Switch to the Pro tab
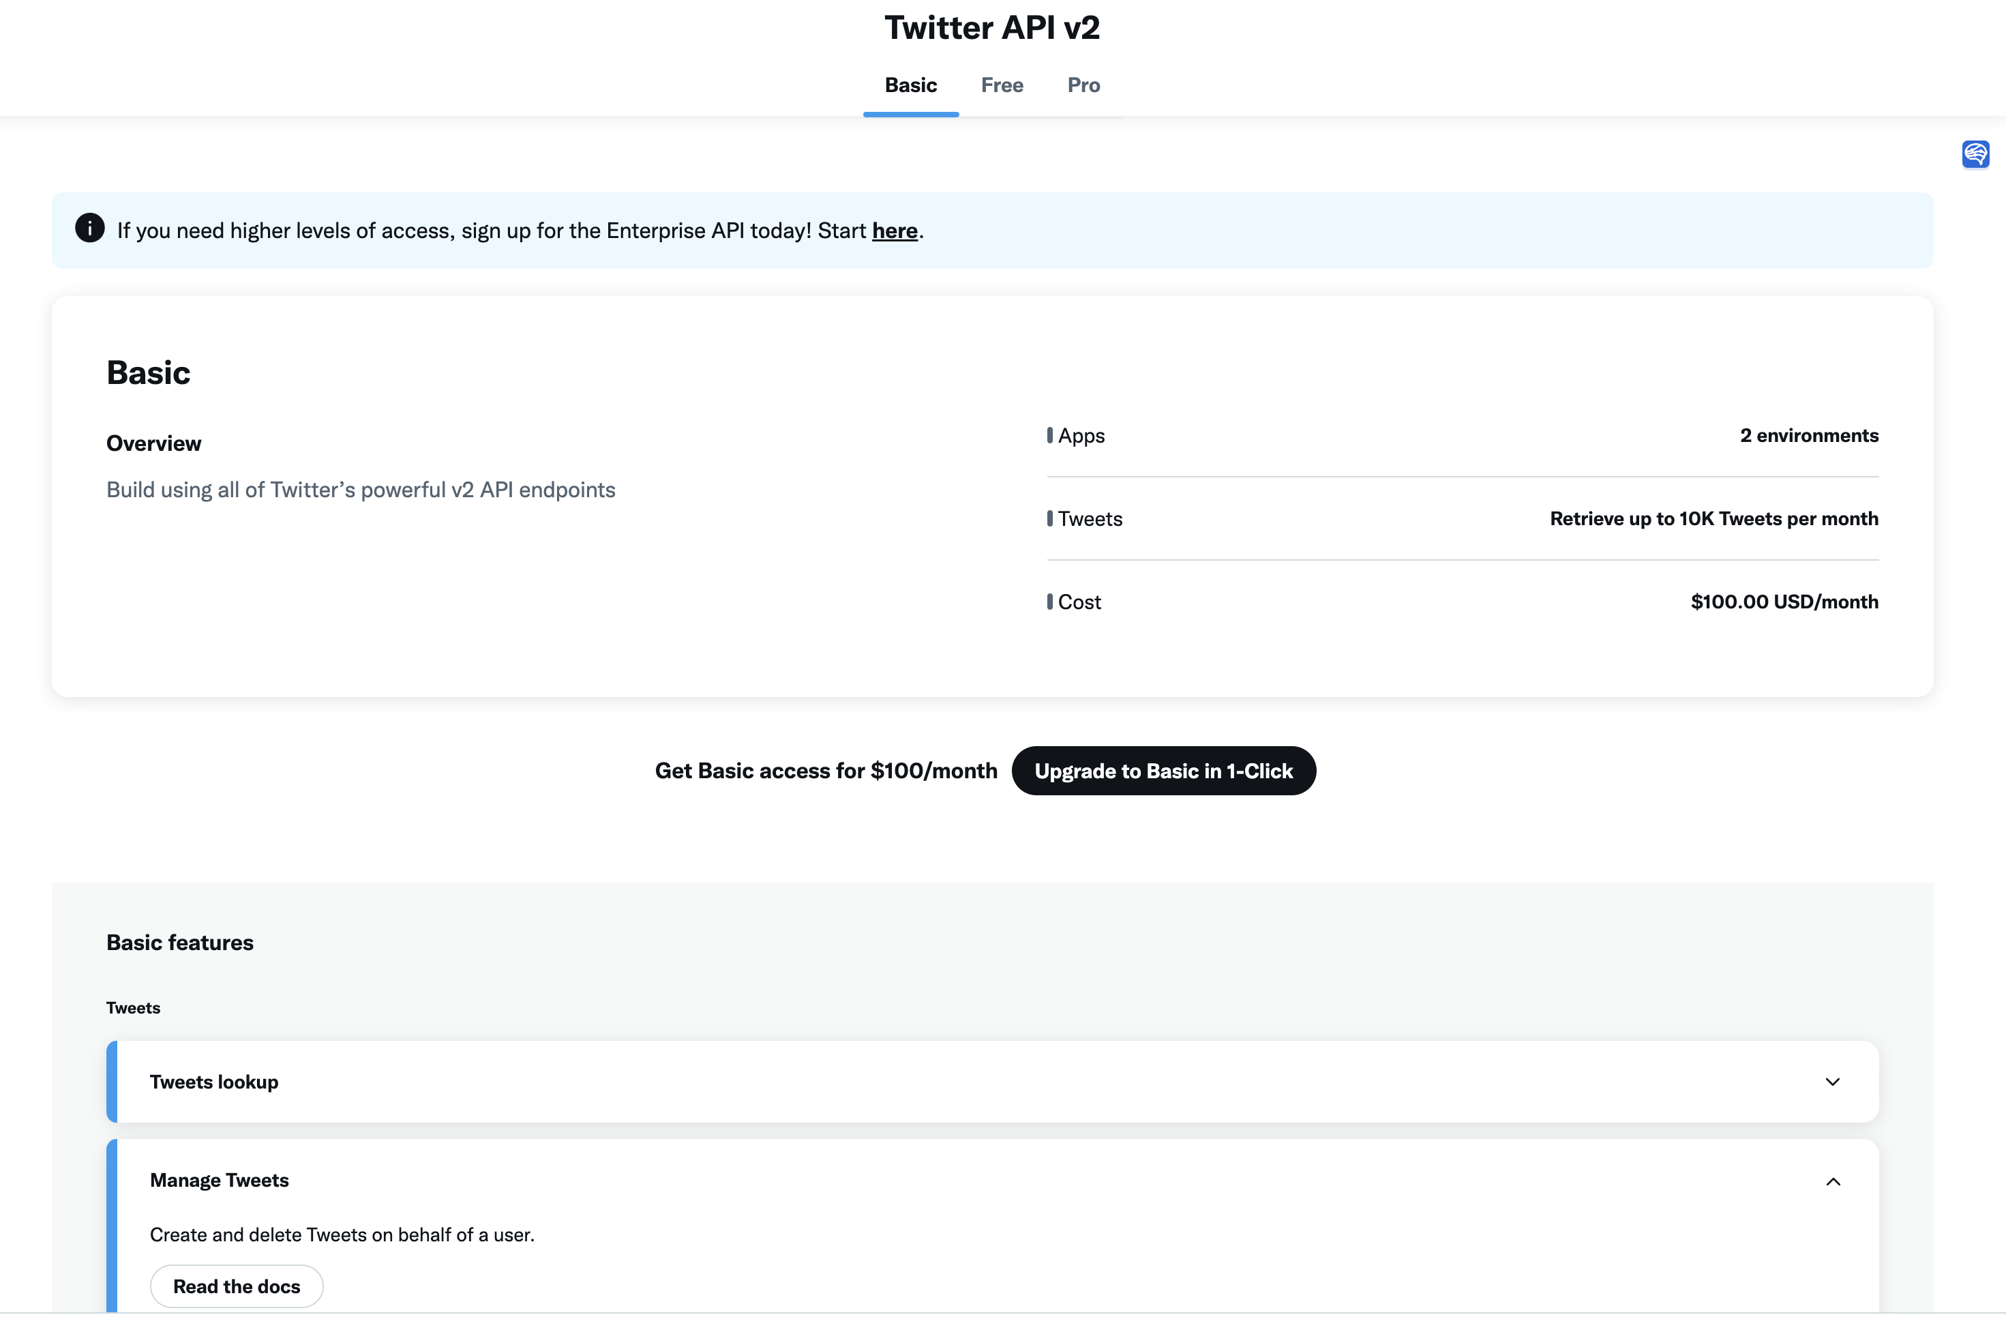This screenshot has width=2006, height=1330. pos(1083,85)
